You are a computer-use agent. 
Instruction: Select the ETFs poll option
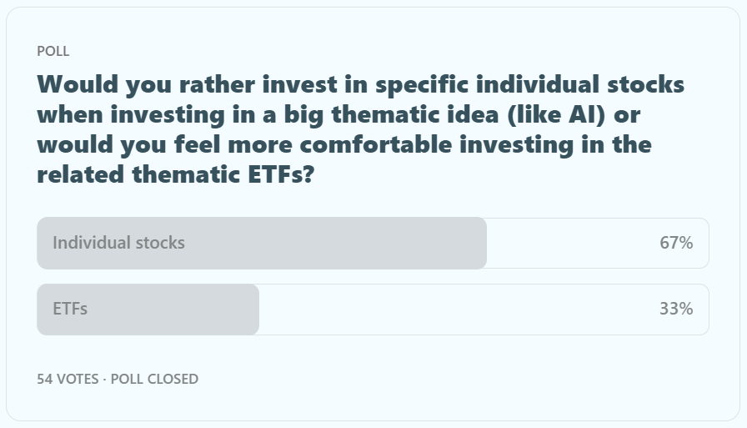[x=373, y=310]
